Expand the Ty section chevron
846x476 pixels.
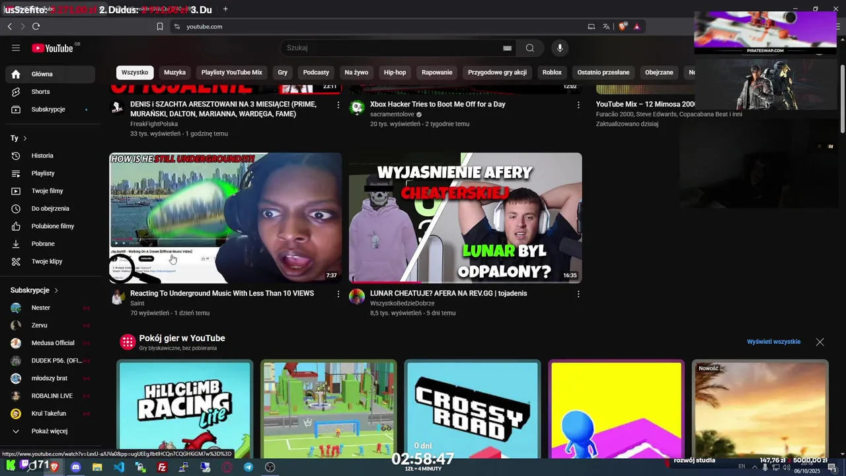25,138
